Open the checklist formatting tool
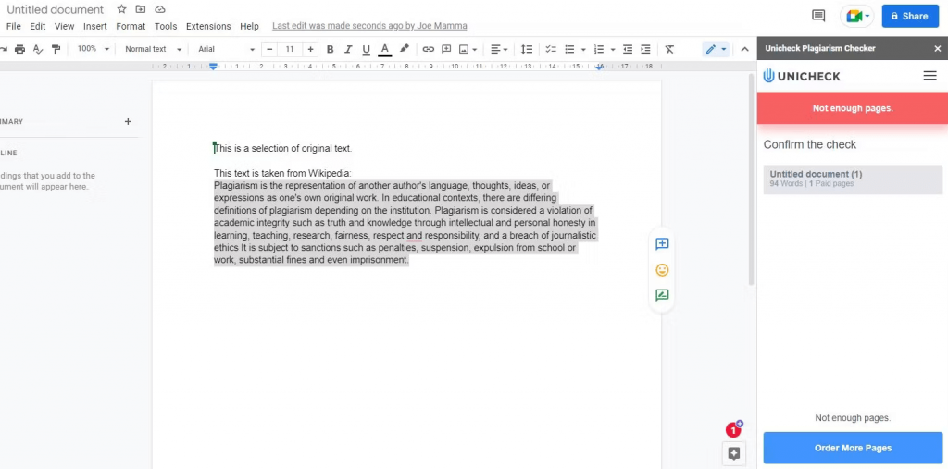The width and height of the screenshot is (948, 469). click(x=550, y=49)
